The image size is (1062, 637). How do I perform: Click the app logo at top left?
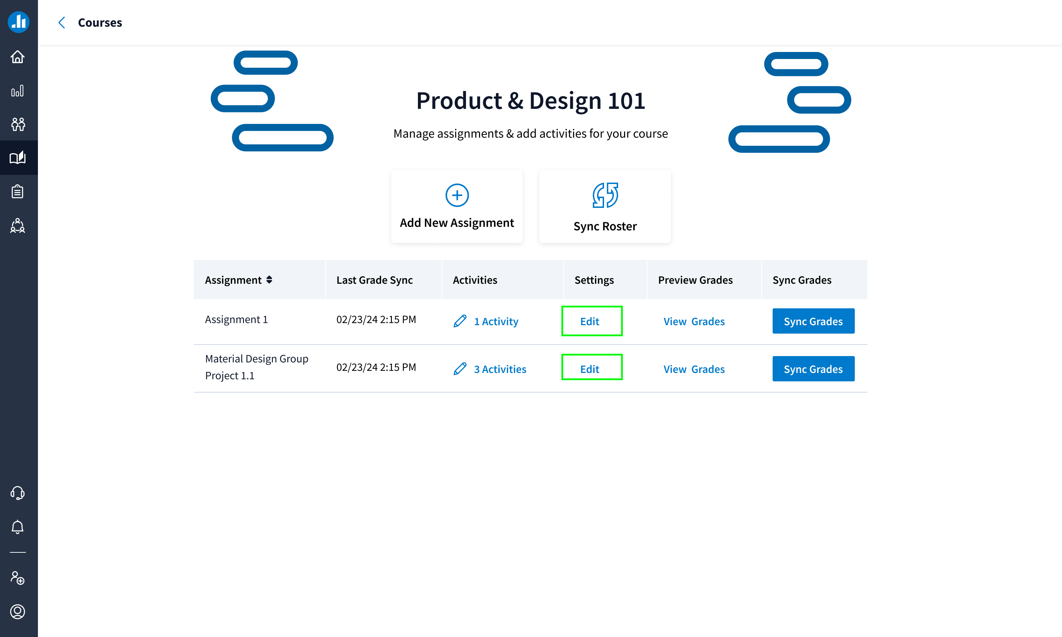[x=19, y=22]
